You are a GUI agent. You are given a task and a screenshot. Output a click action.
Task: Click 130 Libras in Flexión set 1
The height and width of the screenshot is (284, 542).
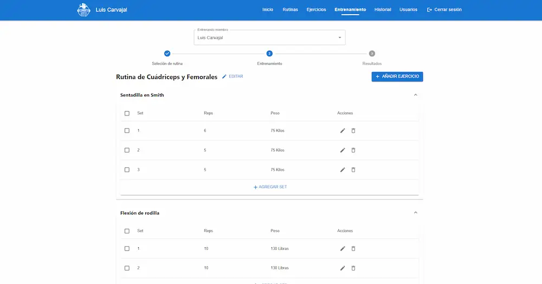[280, 249]
